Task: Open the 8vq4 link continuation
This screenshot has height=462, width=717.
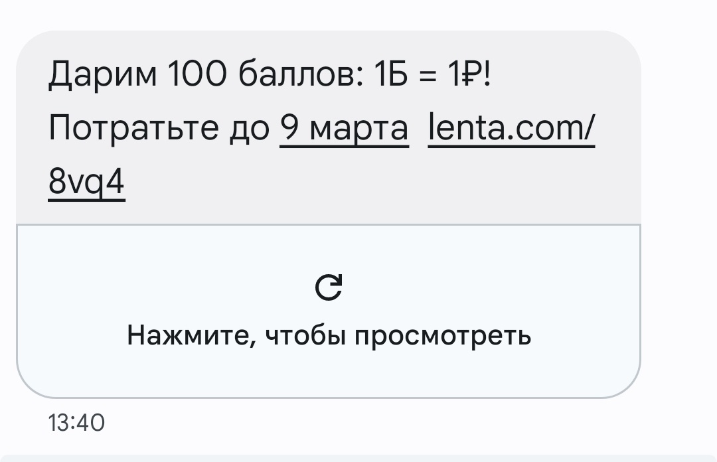Action: coord(86,182)
